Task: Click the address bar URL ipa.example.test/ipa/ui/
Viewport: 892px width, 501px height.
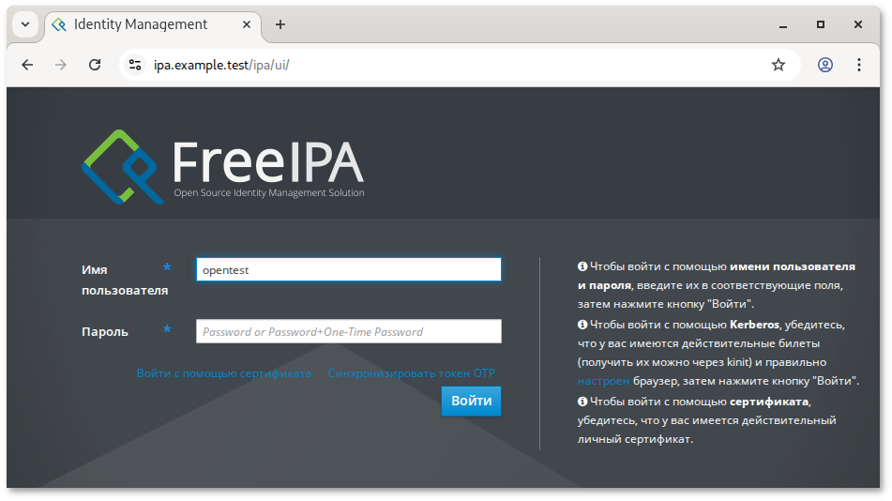Action: 221,65
